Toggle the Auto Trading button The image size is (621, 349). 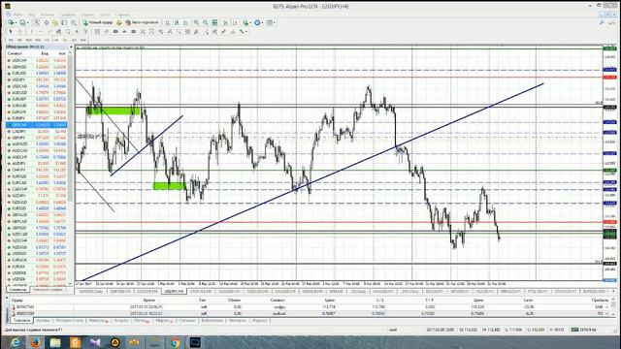click(x=142, y=22)
